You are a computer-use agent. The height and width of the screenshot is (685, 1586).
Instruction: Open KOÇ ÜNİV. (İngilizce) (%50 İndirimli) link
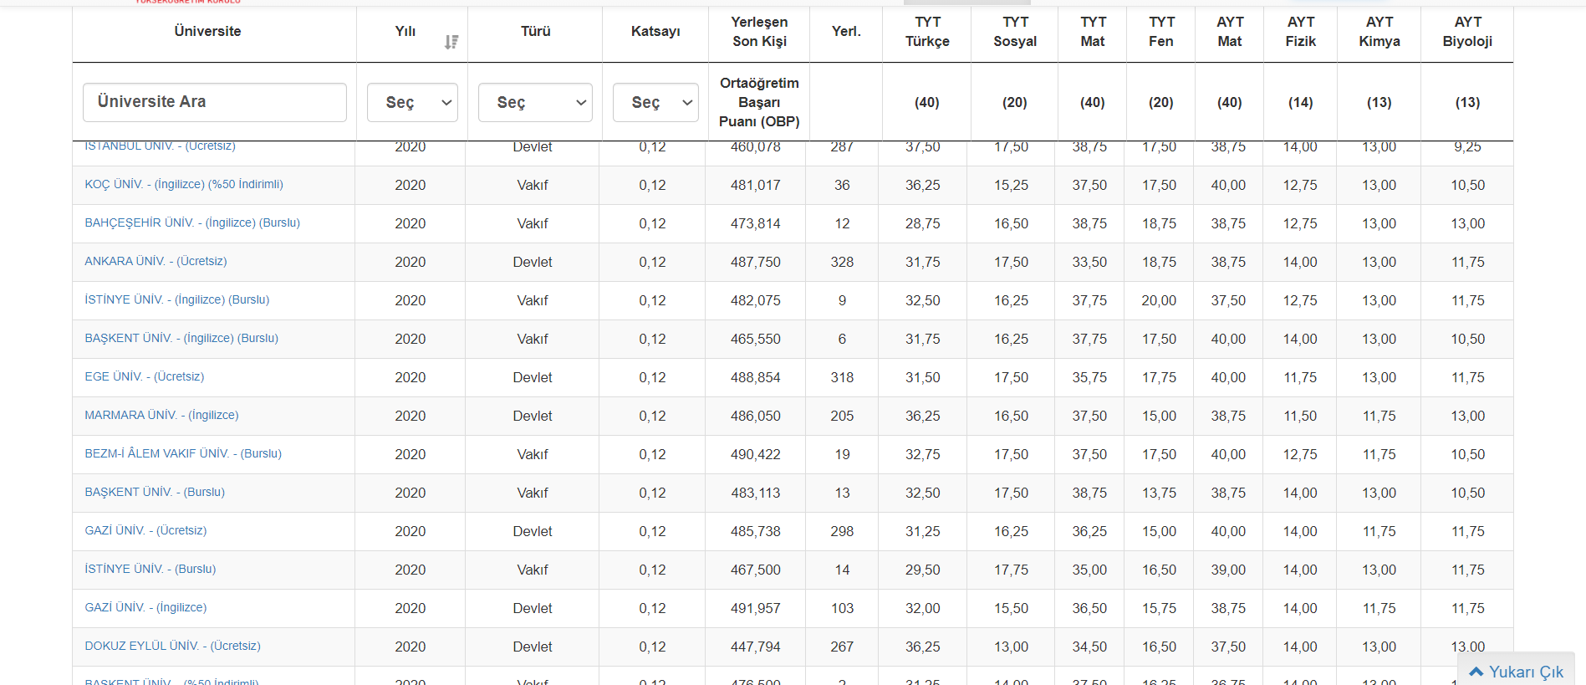(x=184, y=184)
